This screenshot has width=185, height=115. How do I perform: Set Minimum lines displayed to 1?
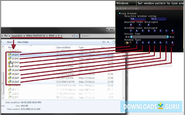tap(166, 31)
